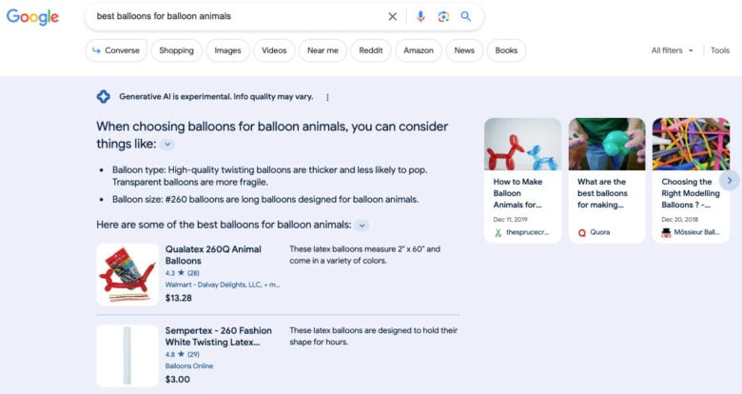
Task: Click the Sempertex white balloon product image
Action: 127,356
